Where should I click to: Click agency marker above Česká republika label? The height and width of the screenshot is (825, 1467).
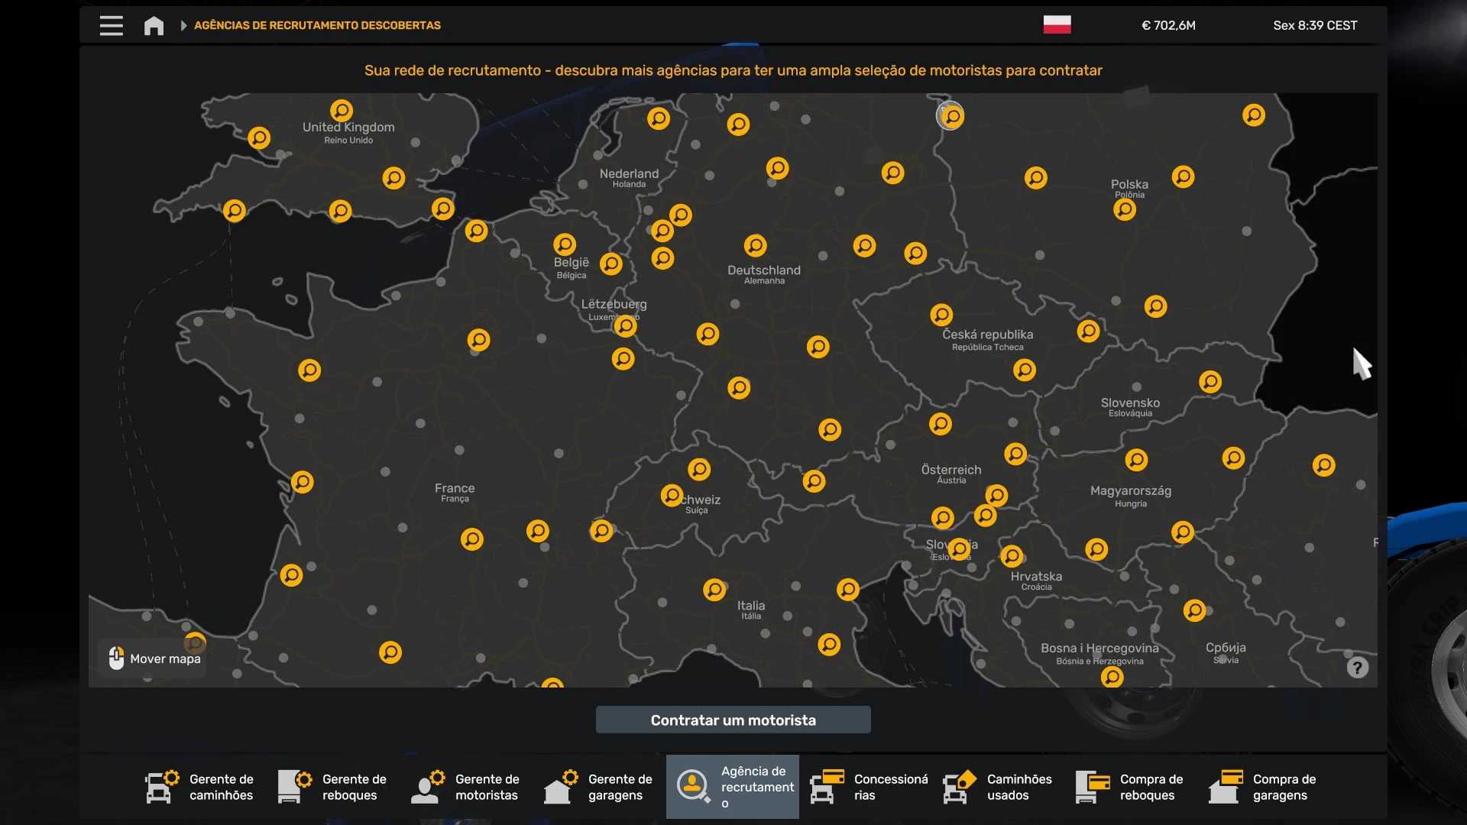coord(941,315)
